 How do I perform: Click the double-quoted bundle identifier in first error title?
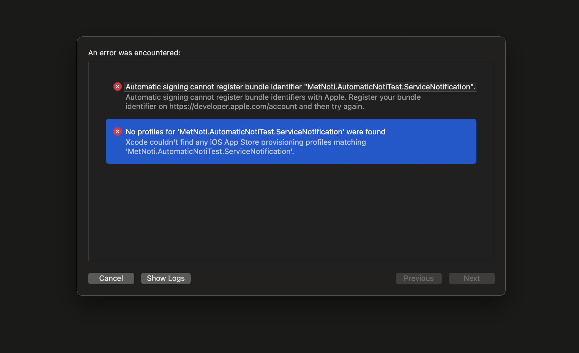pos(389,87)
